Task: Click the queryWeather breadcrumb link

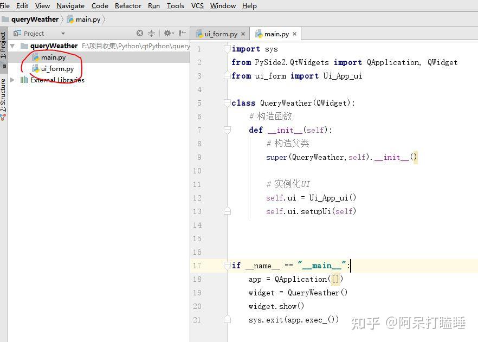Action: pyautogui.click(x=35, y=19)
